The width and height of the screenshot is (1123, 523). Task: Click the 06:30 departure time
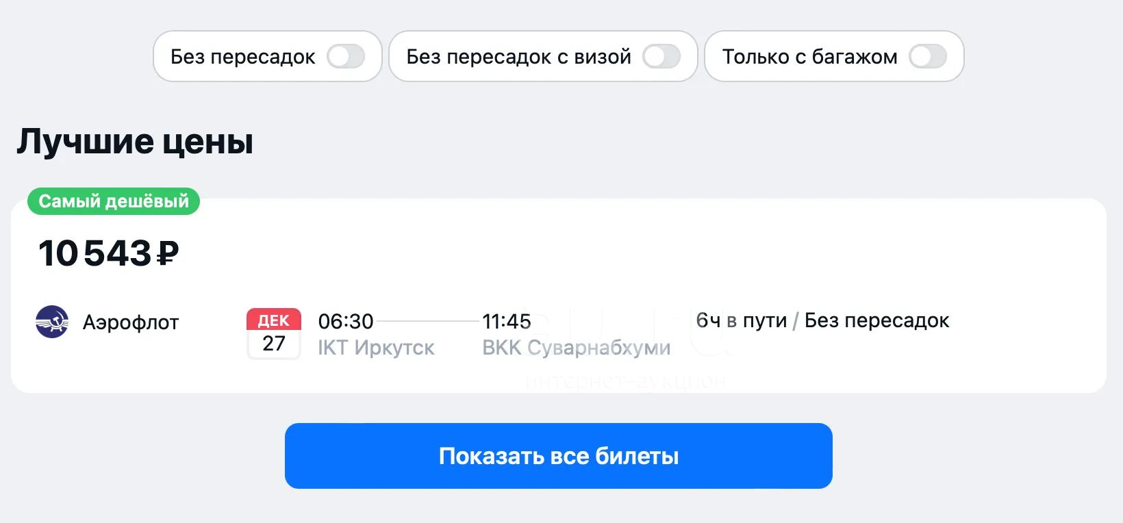tap(346, 321)
